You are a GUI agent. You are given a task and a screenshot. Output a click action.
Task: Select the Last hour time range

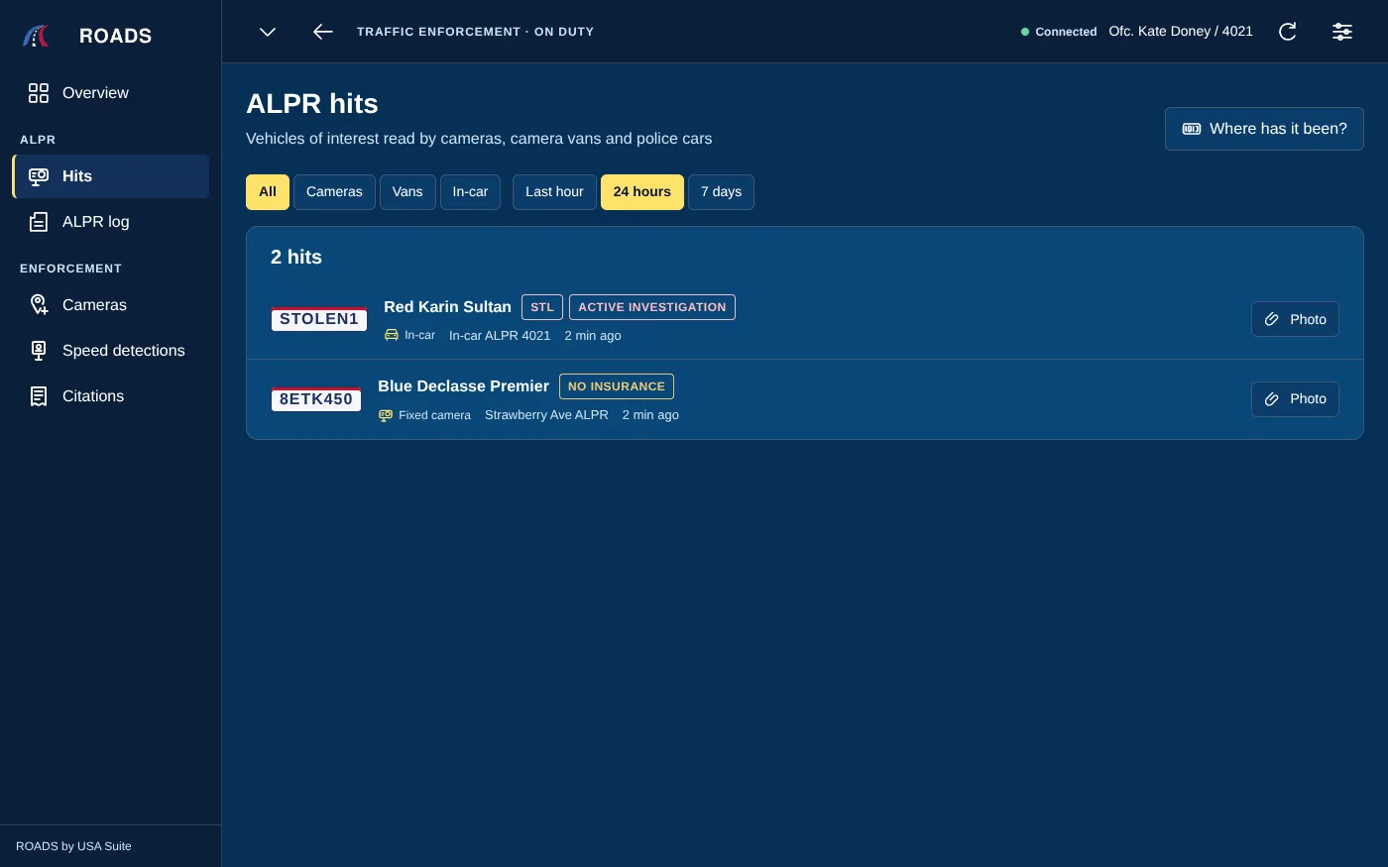[554, 192]
